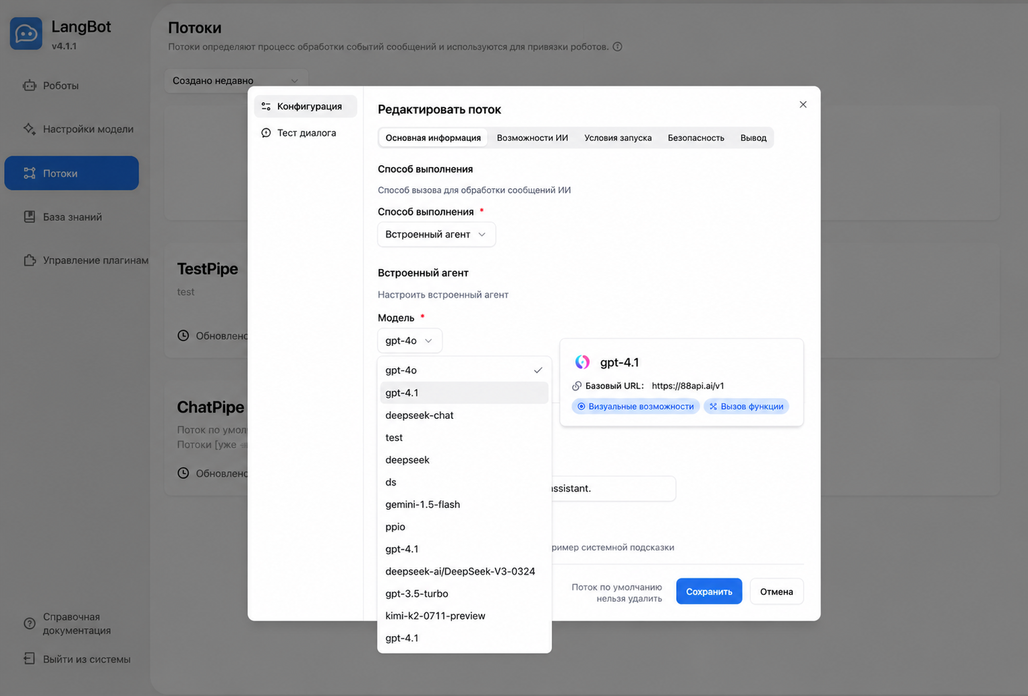Collapse the Модель dropdown showing gpt-4o
The height and width of the screenshot is (696, 1028).
click(409, 341)
